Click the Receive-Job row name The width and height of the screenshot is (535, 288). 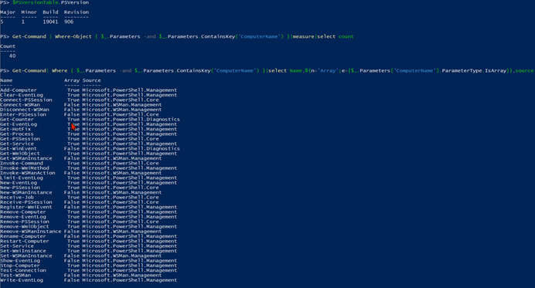pyautogui.click(x=17, y=198)
